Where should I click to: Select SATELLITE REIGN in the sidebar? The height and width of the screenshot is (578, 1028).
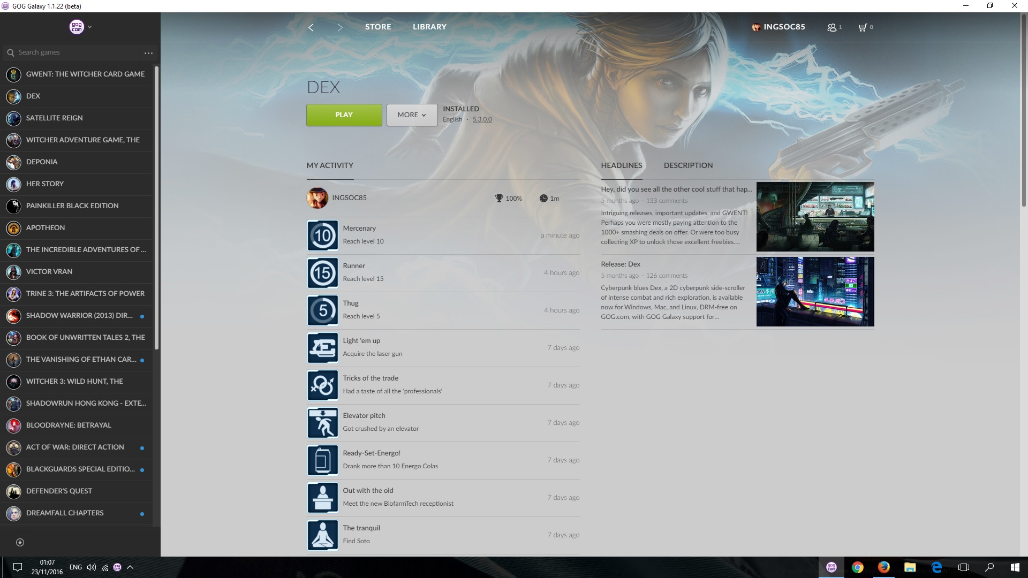pos(77,118)
